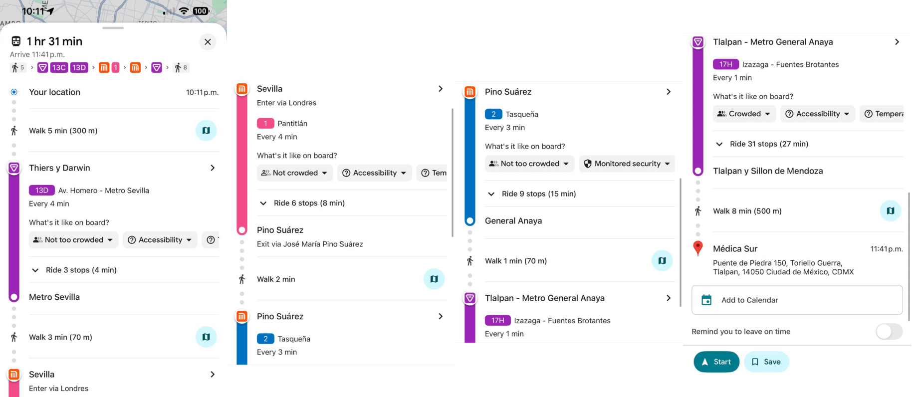Save this route with Save button
912x397 pixels.
(766, 362)
